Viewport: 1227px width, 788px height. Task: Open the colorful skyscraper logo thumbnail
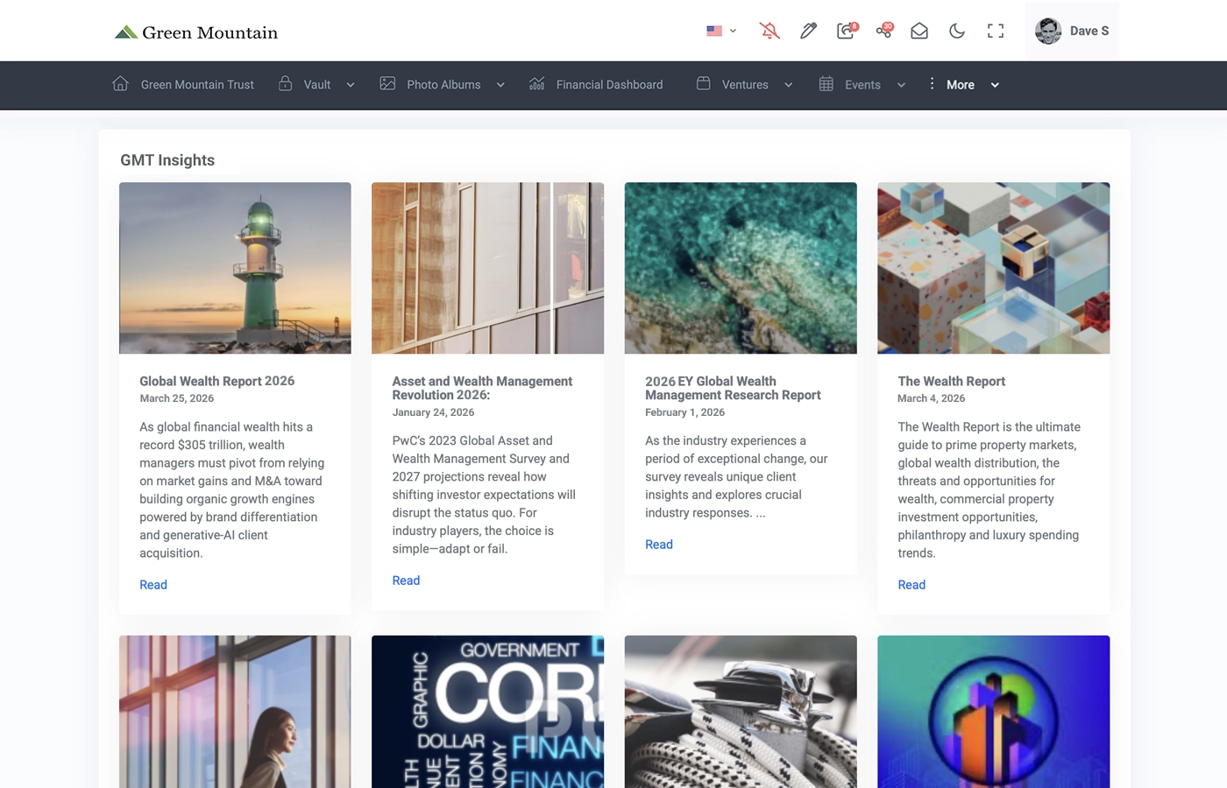(993, 712)
